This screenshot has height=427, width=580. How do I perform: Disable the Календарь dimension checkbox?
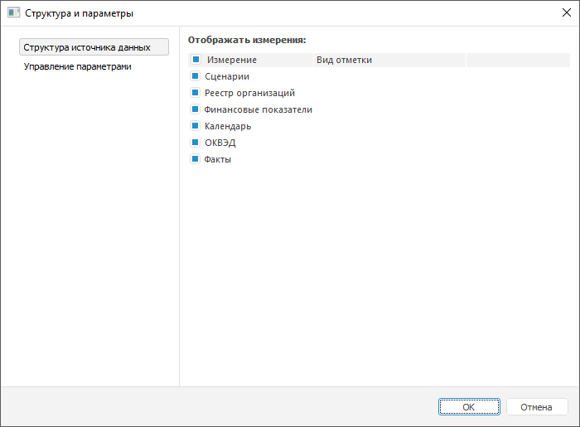tap(196, 126)
